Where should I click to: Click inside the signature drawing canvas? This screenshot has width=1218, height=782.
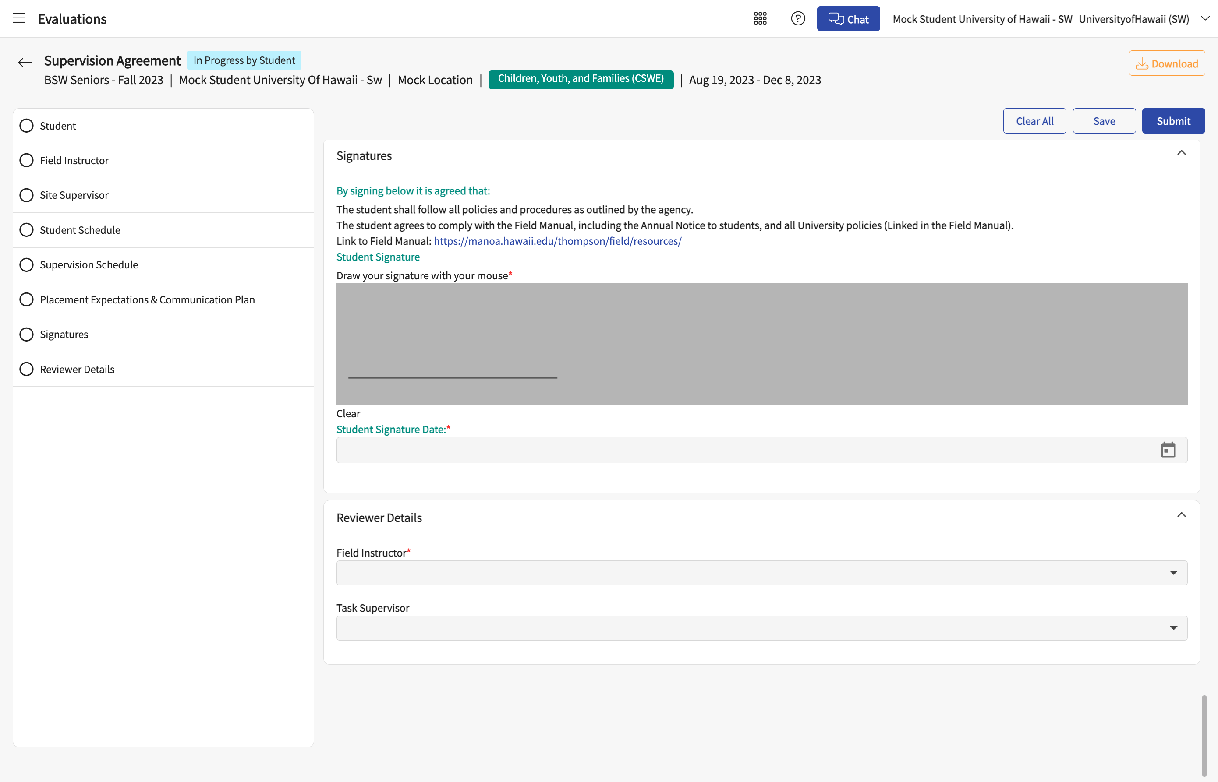(762, 344)
